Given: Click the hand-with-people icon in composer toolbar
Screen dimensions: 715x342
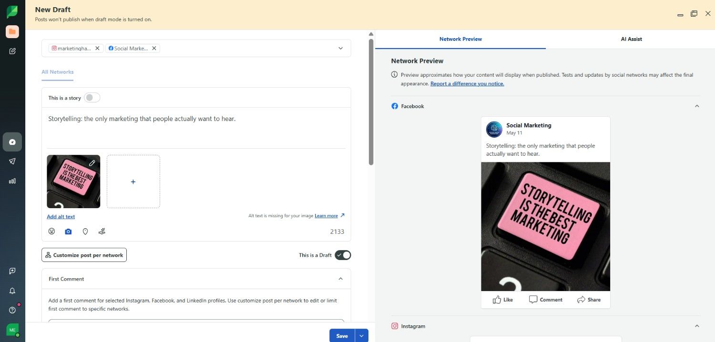Looking at the screenshot, I should pos(102,231).
